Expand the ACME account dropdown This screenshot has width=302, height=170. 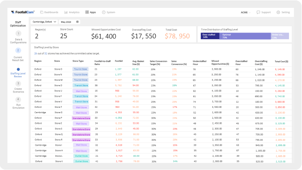[x=246, y=13]
